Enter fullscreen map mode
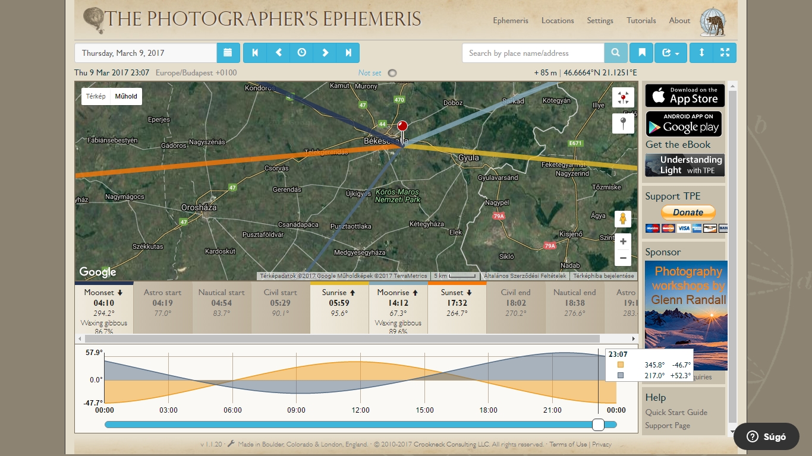The image size is (812, 456). point(725,53)
